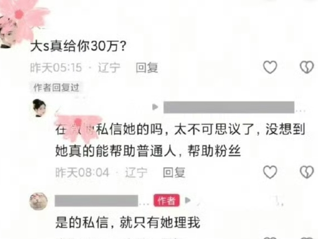The image size is (318, 239).
Task: Tap the author's reply 是的私信，就只有她理我
Action: click(x=128, y=222)
